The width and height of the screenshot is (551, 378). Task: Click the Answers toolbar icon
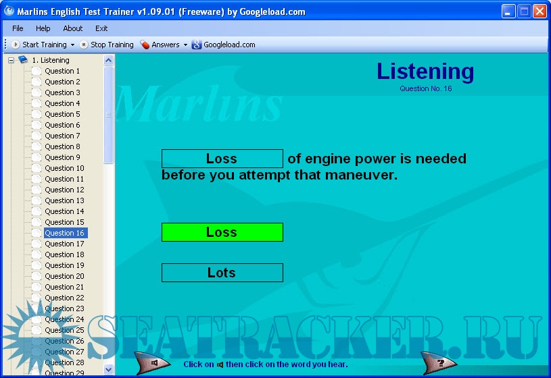[145, 45]
